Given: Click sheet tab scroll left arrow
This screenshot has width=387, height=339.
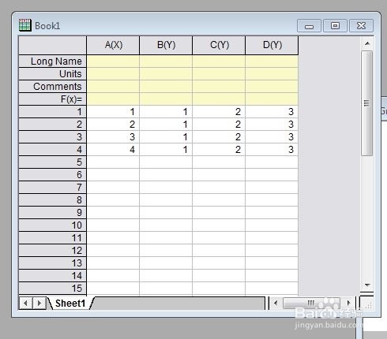Looking at the screenshot, I should coord(25,304).
